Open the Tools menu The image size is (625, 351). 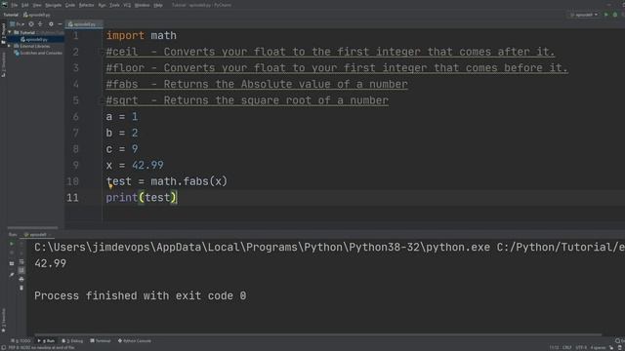coord(114,5)
